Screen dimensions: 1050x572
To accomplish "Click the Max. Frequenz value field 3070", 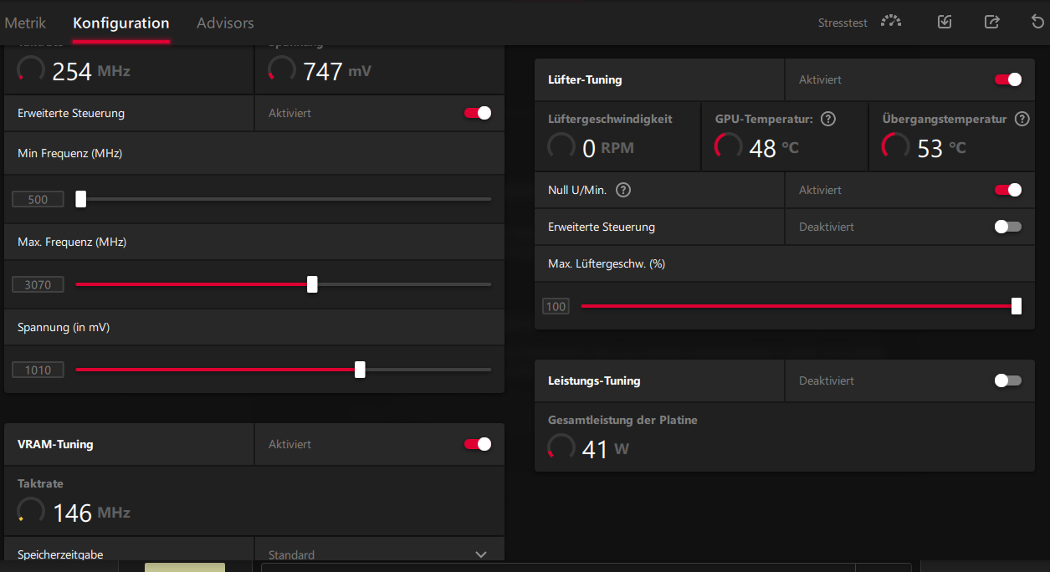I will [38, 285].
